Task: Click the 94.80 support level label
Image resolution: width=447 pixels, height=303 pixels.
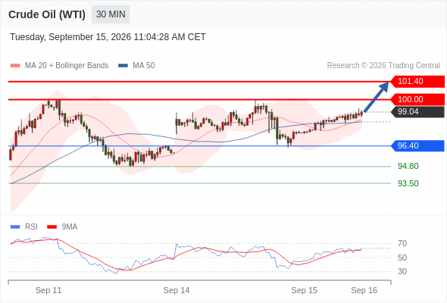Action: pyautogui.click(x=408, y=166)
